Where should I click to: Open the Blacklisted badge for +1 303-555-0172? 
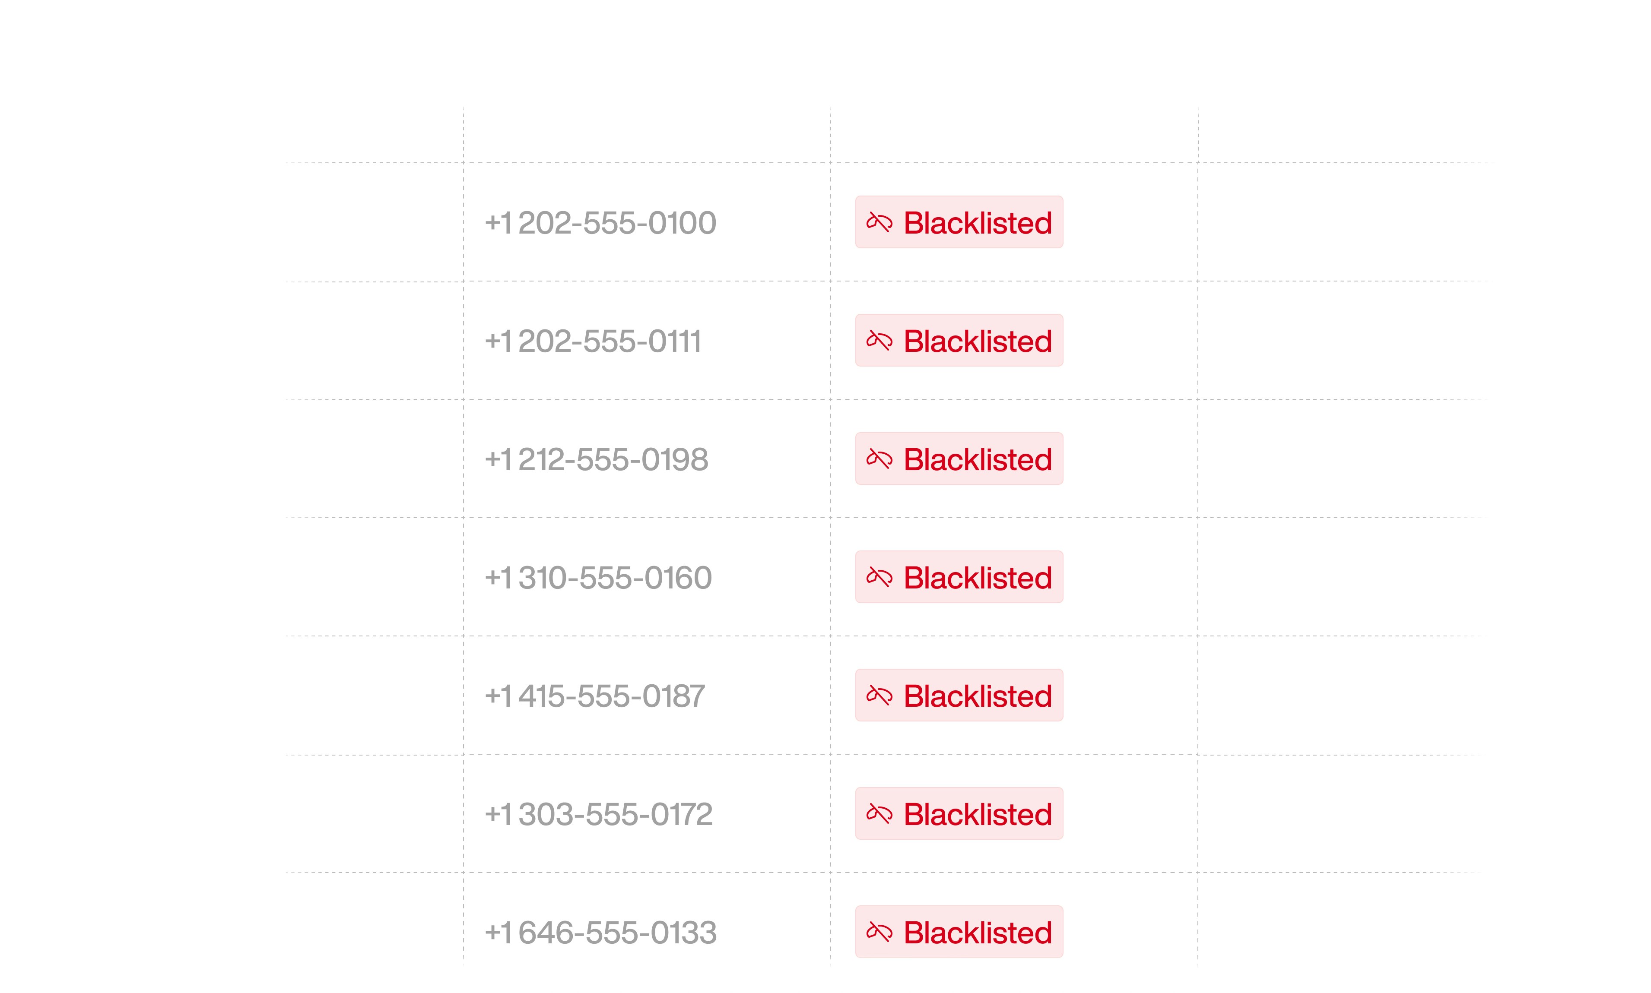(x=959, y=814)
